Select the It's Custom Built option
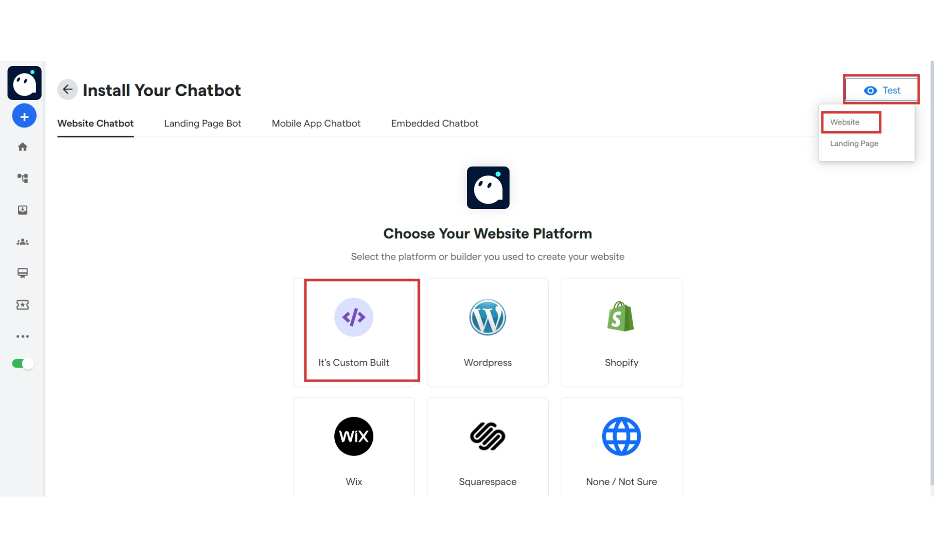Viewport: 934px width, 540px height. pos(353,331)
